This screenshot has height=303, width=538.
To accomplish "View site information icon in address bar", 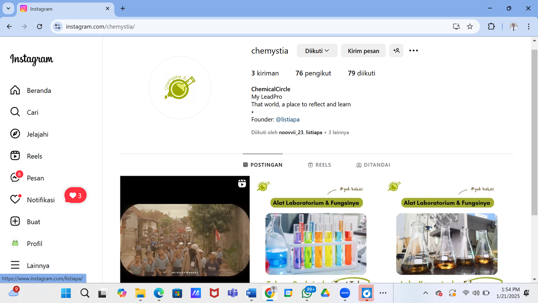I will 58,27.
